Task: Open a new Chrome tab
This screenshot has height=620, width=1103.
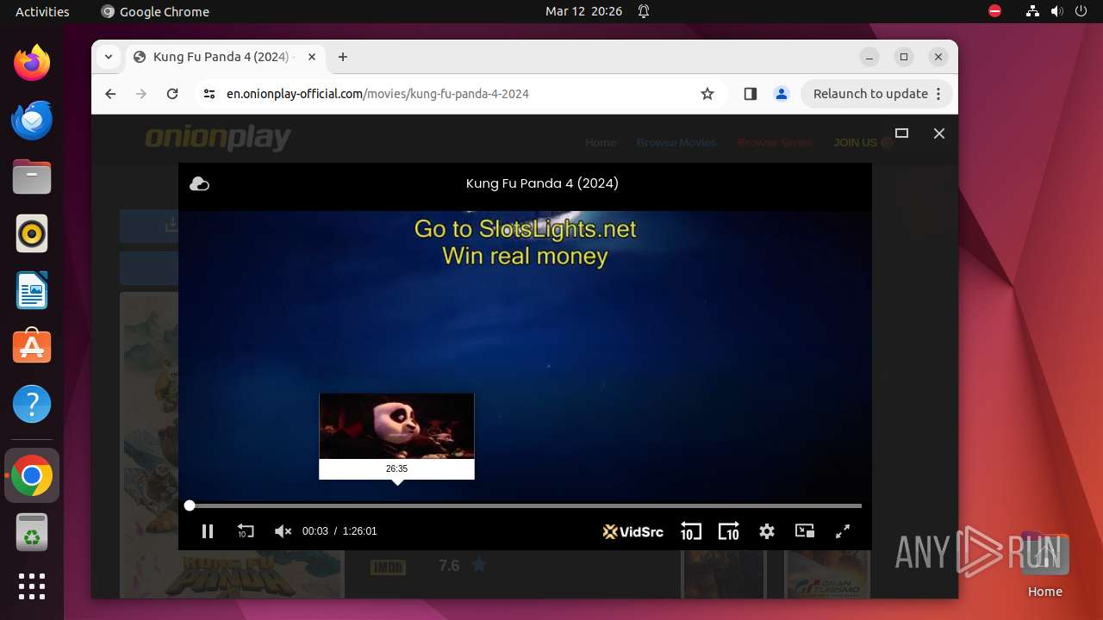Action: coord(343,57)
